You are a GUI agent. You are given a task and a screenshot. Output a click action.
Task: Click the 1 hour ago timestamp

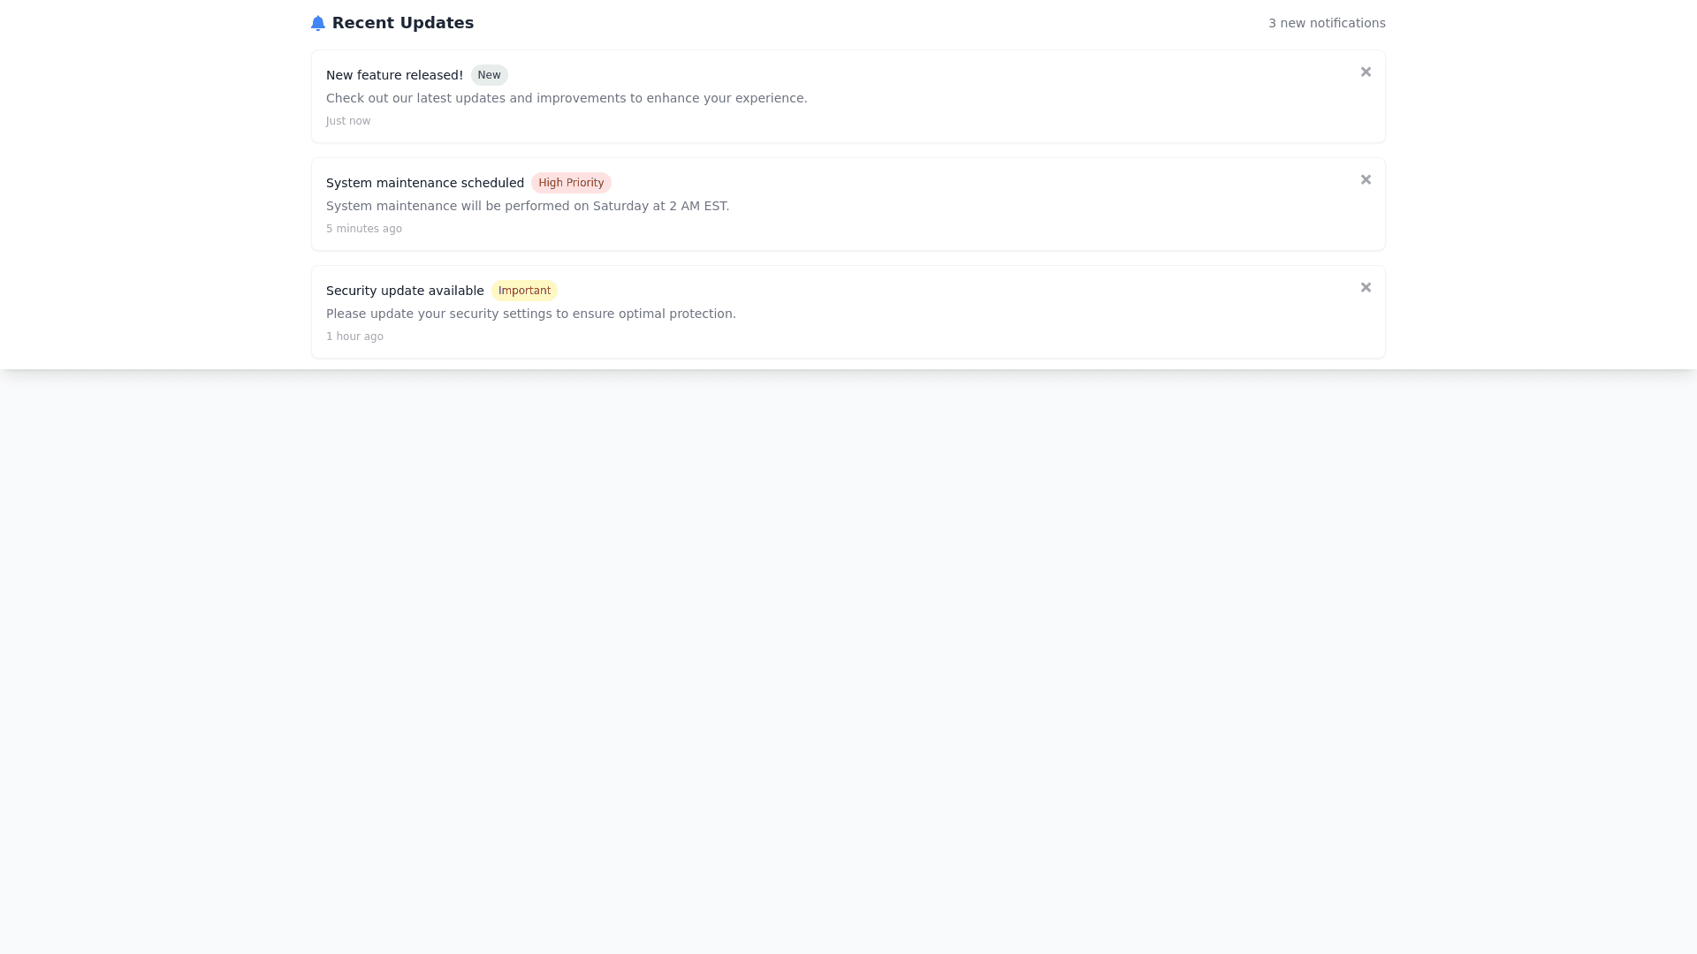click(354, 337)
